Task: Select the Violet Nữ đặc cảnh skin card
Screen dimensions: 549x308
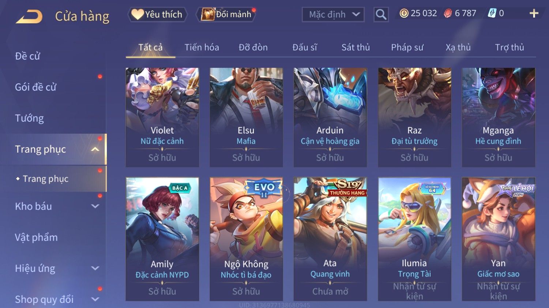Action: click(162, 117)
